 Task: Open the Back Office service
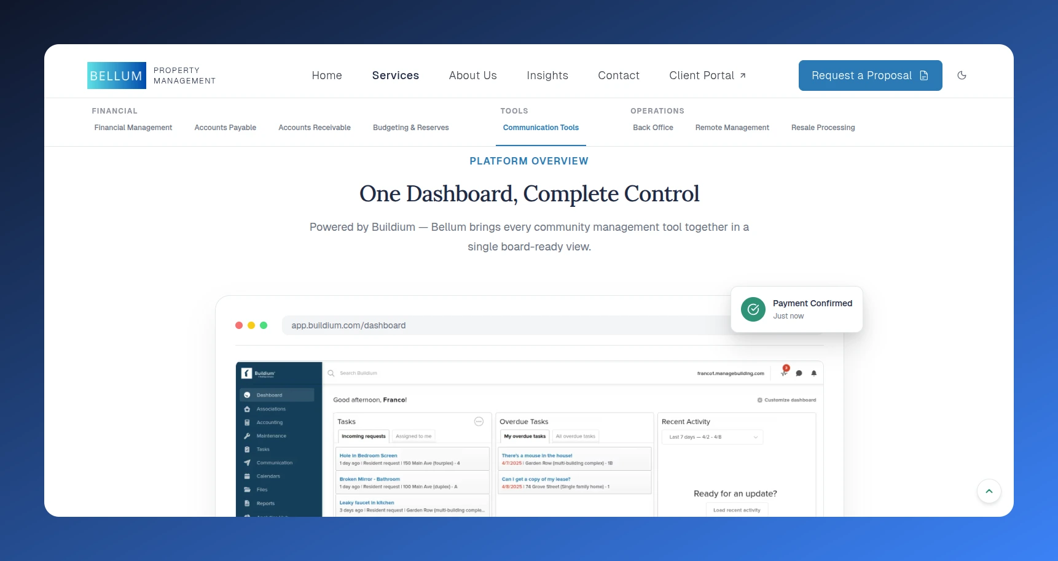pos(653,128)
